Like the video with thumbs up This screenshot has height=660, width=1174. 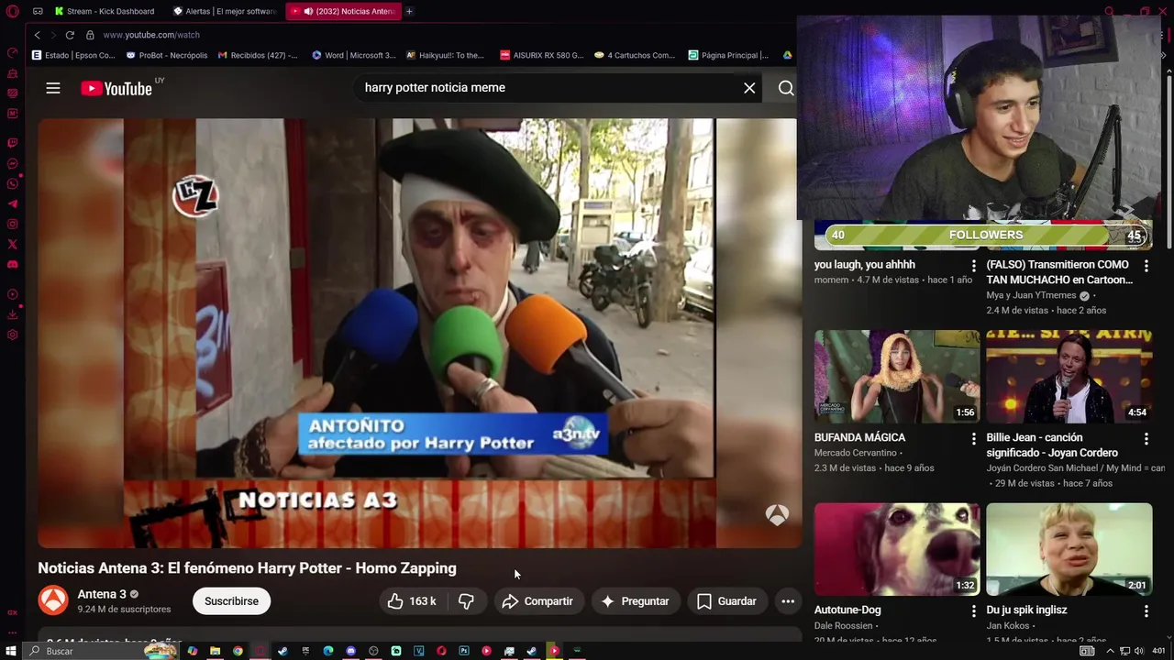pyautogui.click(x=411, y=601)
